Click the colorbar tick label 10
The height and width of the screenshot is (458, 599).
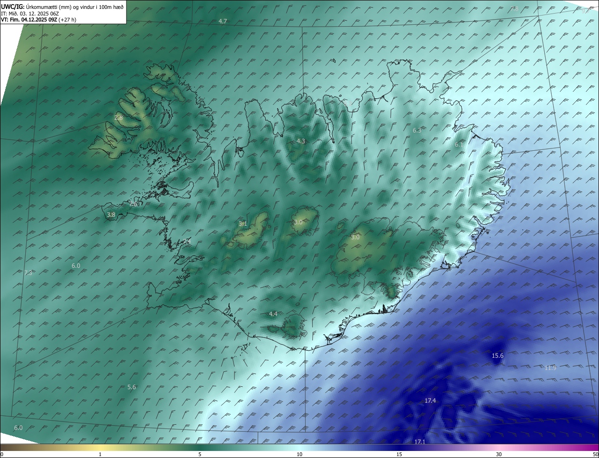coord(299,454)
